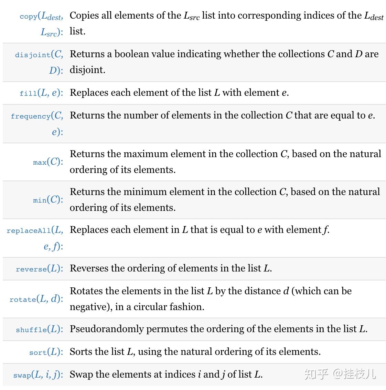Click the copy method link

(29, 17)
